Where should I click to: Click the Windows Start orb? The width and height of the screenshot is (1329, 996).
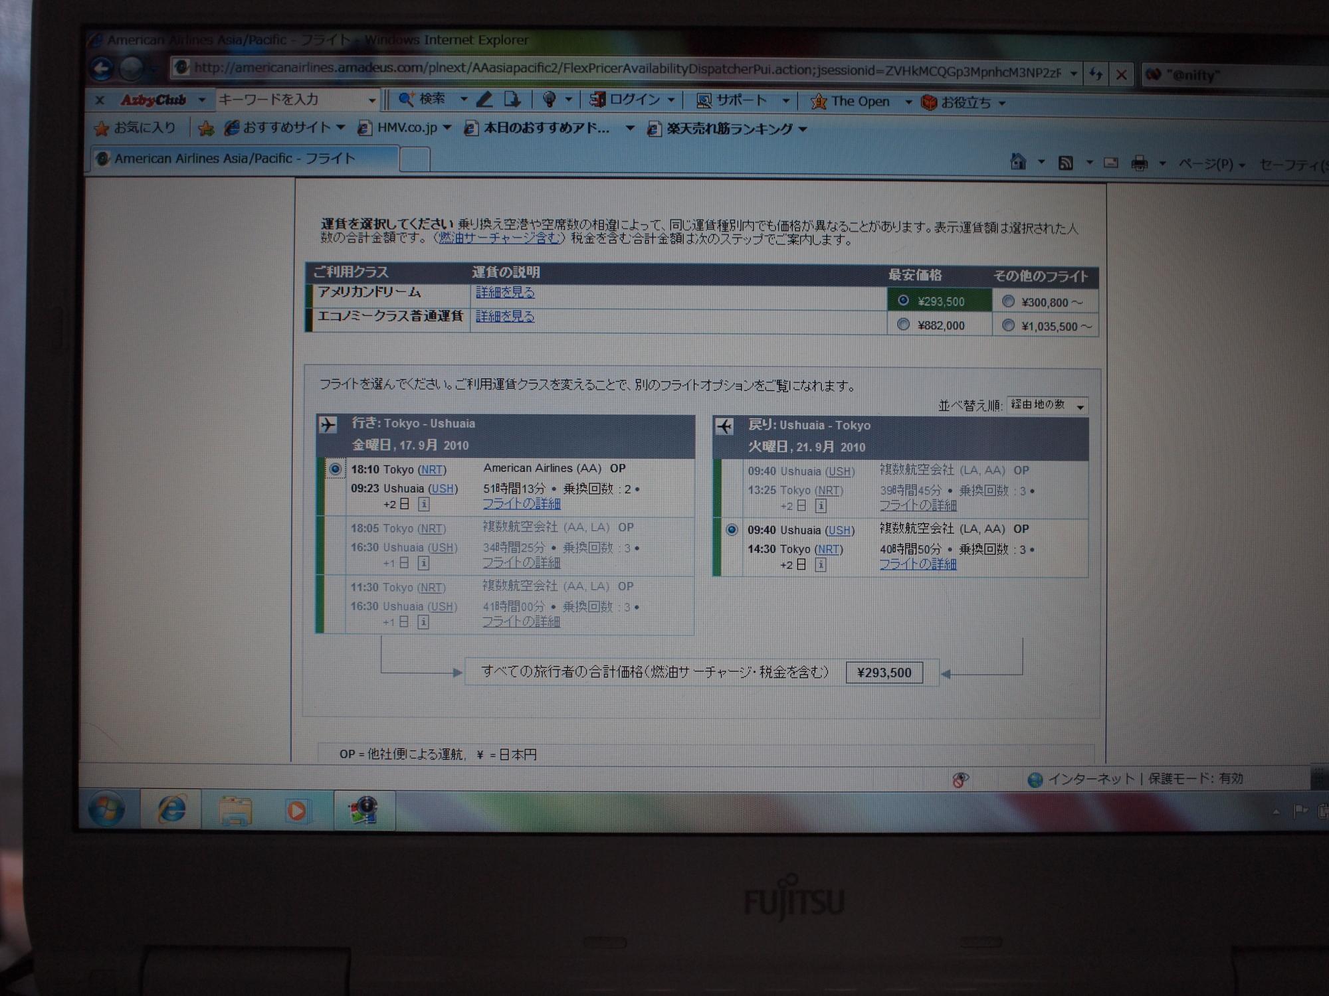click(106, 809)
